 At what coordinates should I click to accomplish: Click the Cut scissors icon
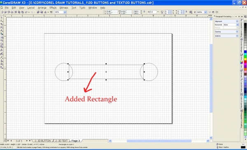pos(16,12)
